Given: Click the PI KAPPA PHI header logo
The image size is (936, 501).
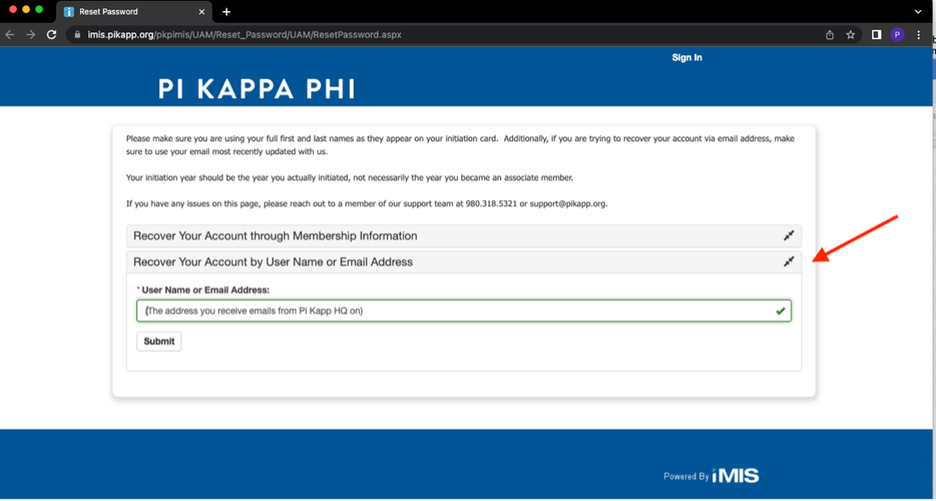Looking at the screenshot, I should click(256, 88).
